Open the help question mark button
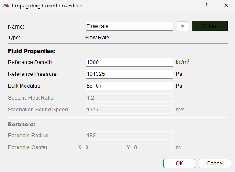Viewport: 235px width, 172px height. pos(206,6)
